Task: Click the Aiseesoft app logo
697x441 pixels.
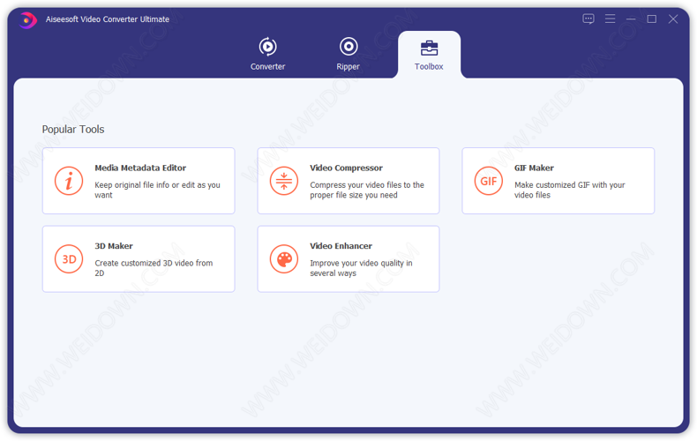Action: [x=28, y=19]
